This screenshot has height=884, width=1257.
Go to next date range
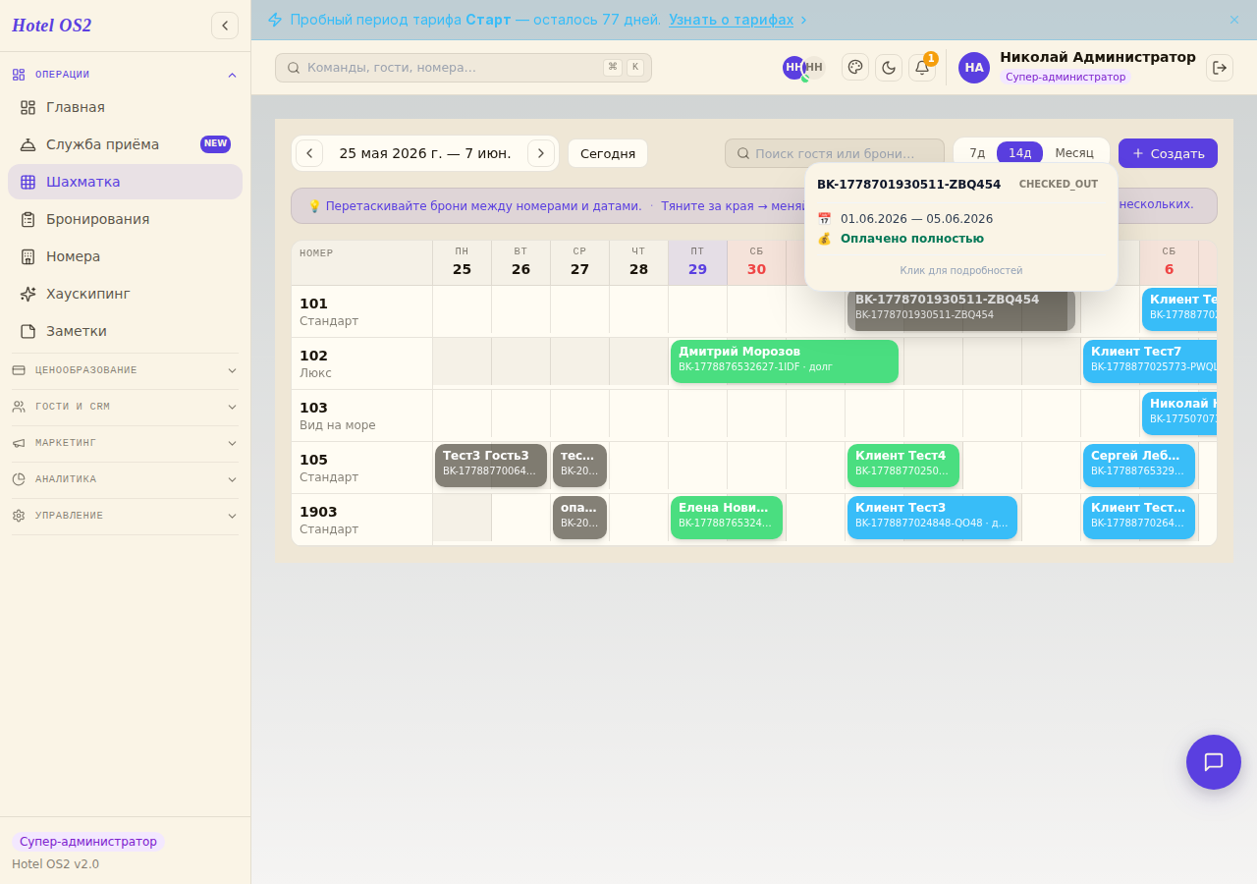[x=541, y=153]
